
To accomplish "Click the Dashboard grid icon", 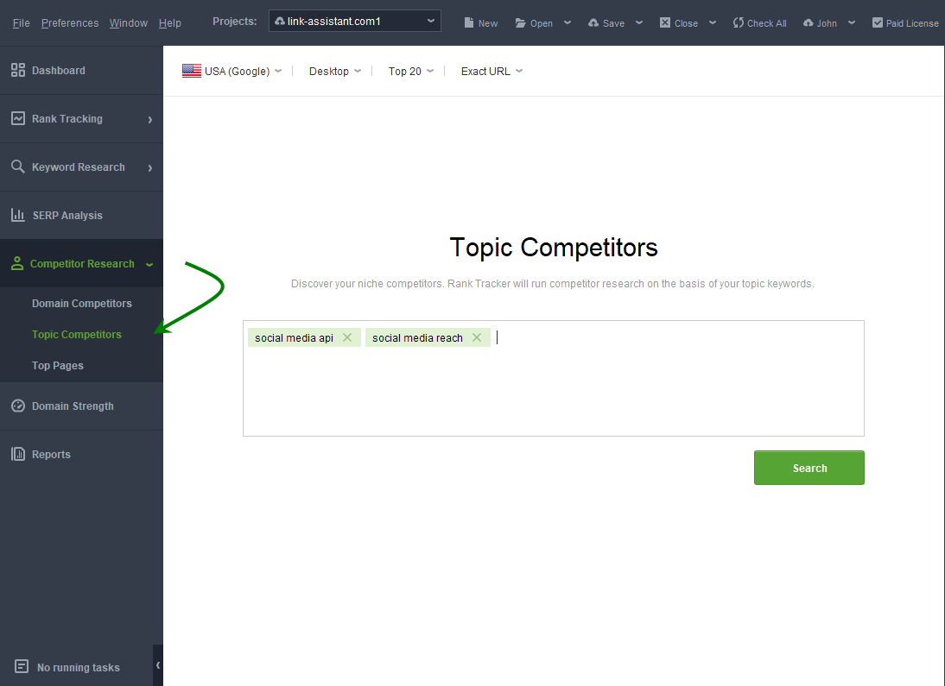I will [x=17, y=71].
